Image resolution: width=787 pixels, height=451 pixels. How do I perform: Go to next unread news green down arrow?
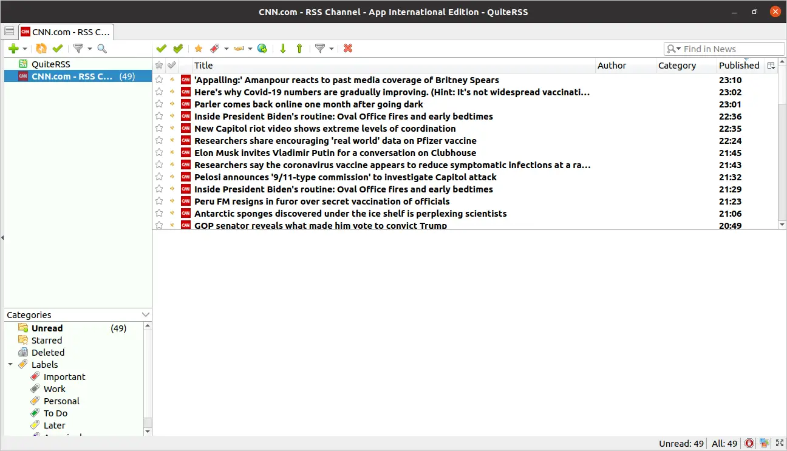point(283,49)
